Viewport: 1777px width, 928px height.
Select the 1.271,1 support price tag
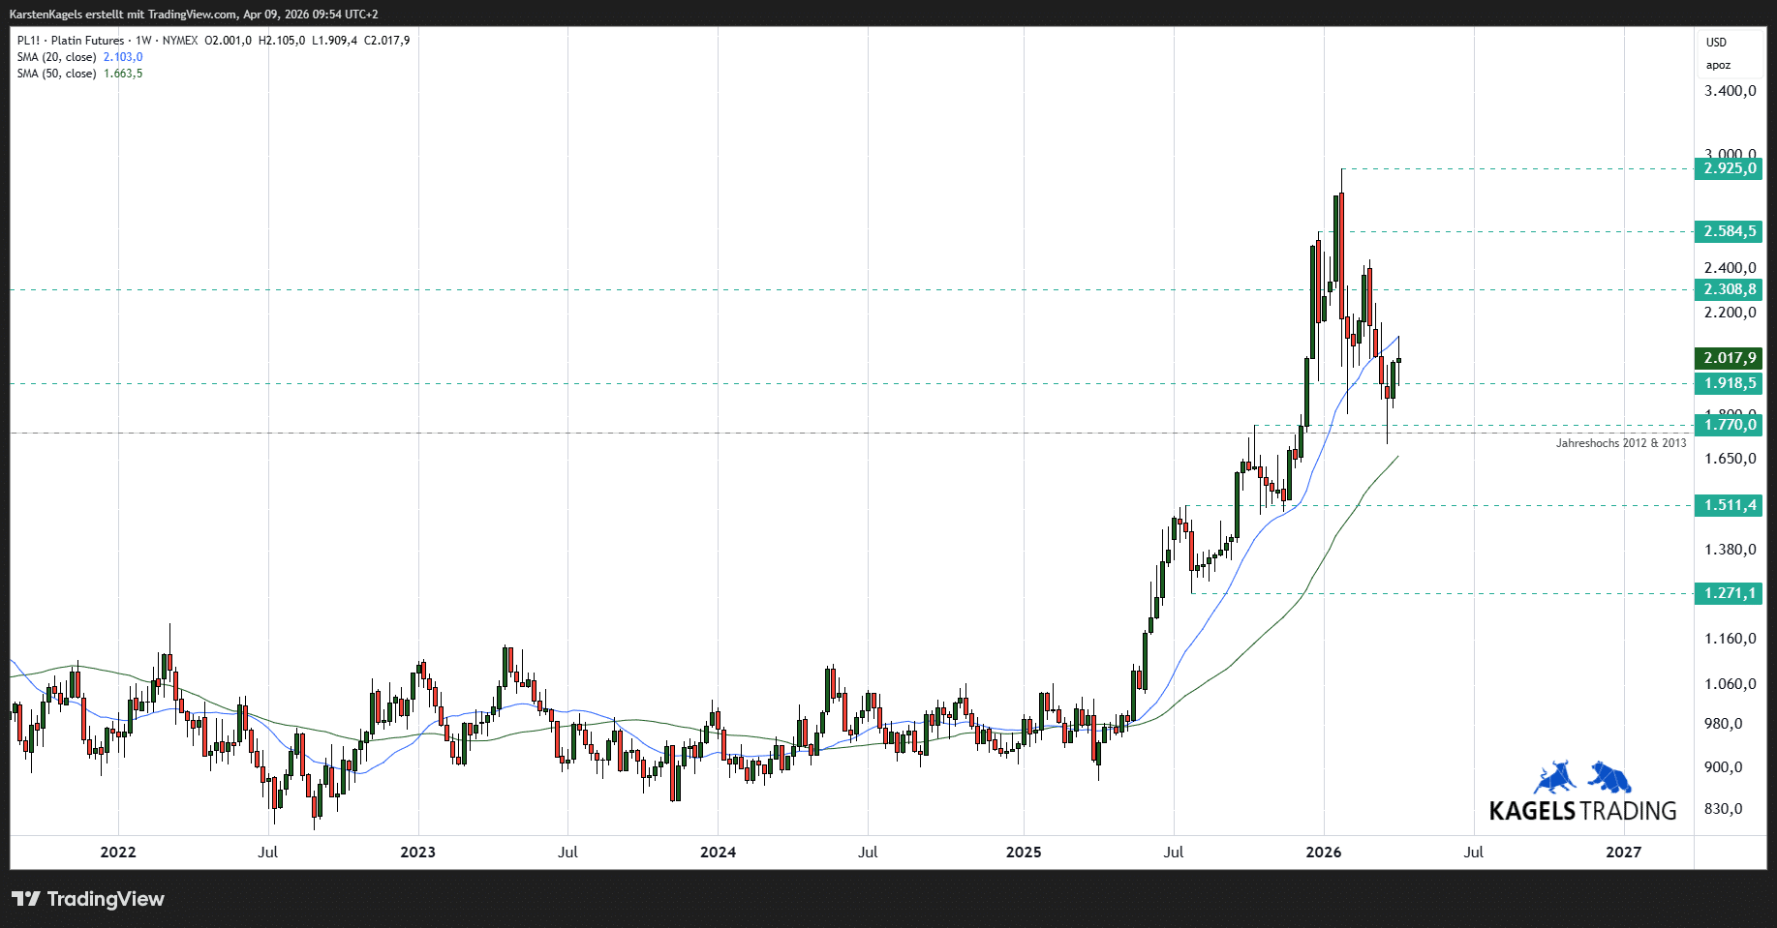1729,593
